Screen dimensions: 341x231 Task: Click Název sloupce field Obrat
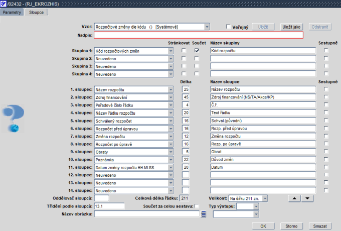(x=263, y=152)
